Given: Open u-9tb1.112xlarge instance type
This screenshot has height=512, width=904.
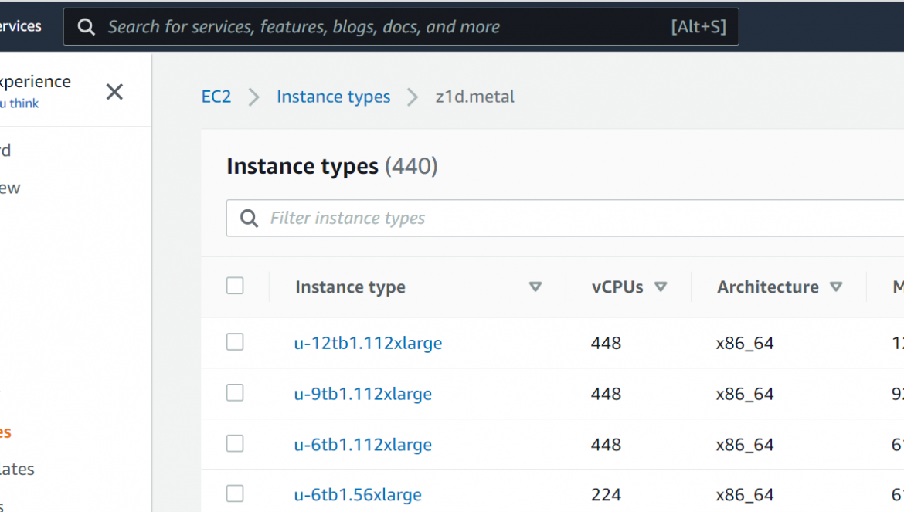Looking at the screenshot, I should click(x=362, y=393).
